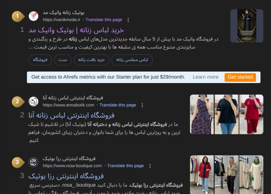Open annabotik thumbnail of black t-shirt
Image resolution: width=271 pixels, height=194 pixels.
pyautogui.click(x=226, y=114)
